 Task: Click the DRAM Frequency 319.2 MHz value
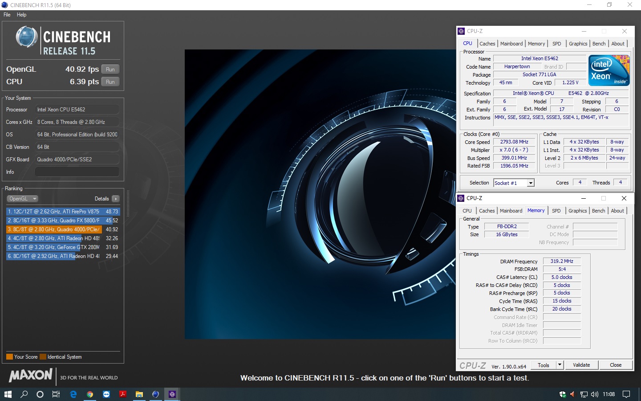click(x=562, y=262)
